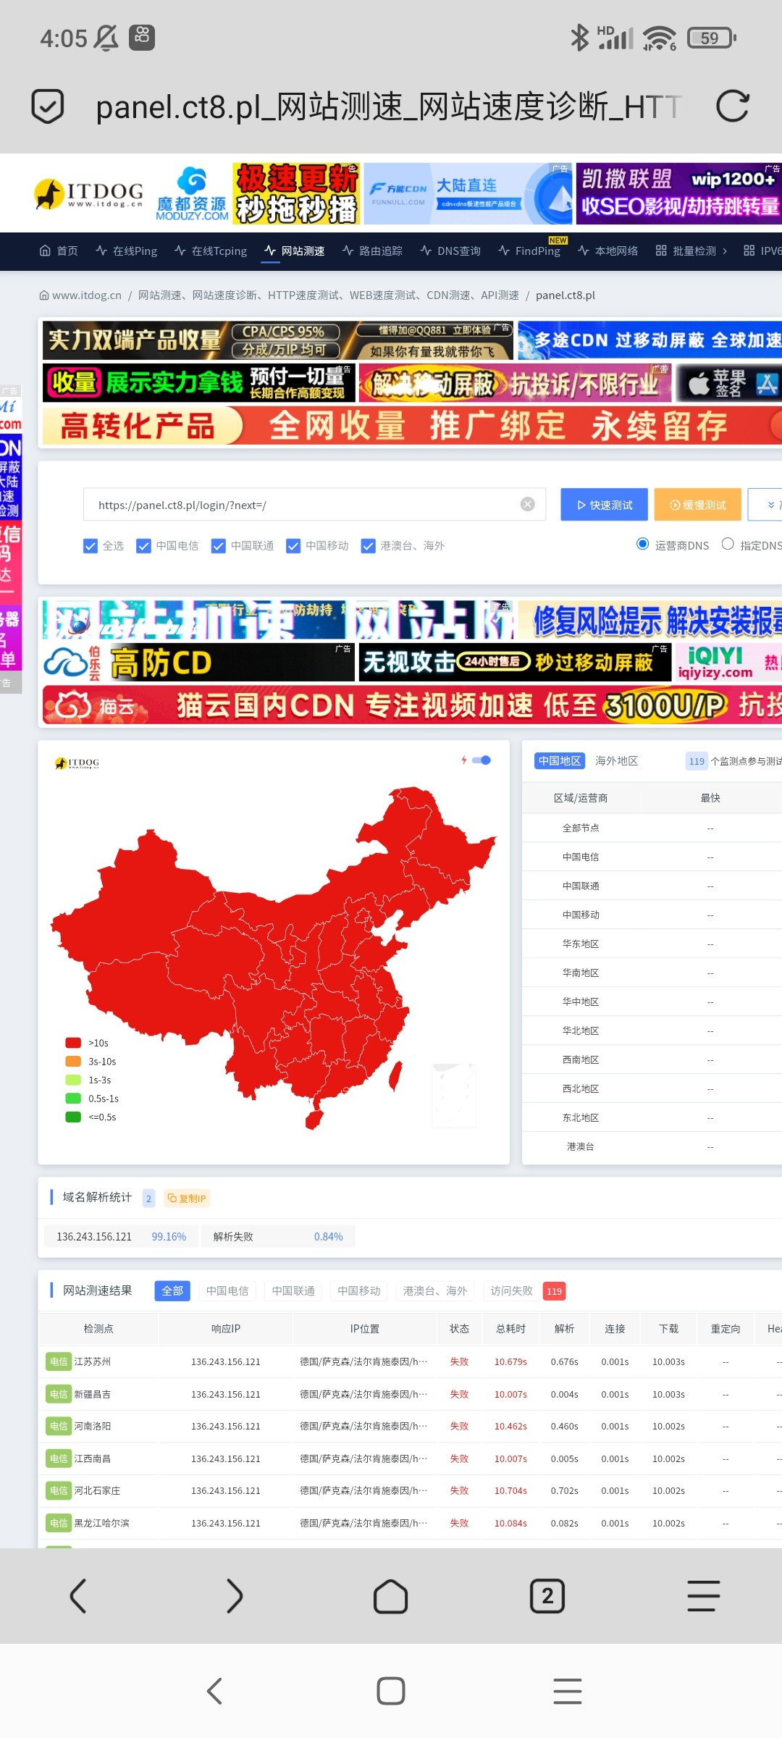This screenshot has width=782, height=1738.
Task: Tap Android system back button
Action: click(214, 1691)
